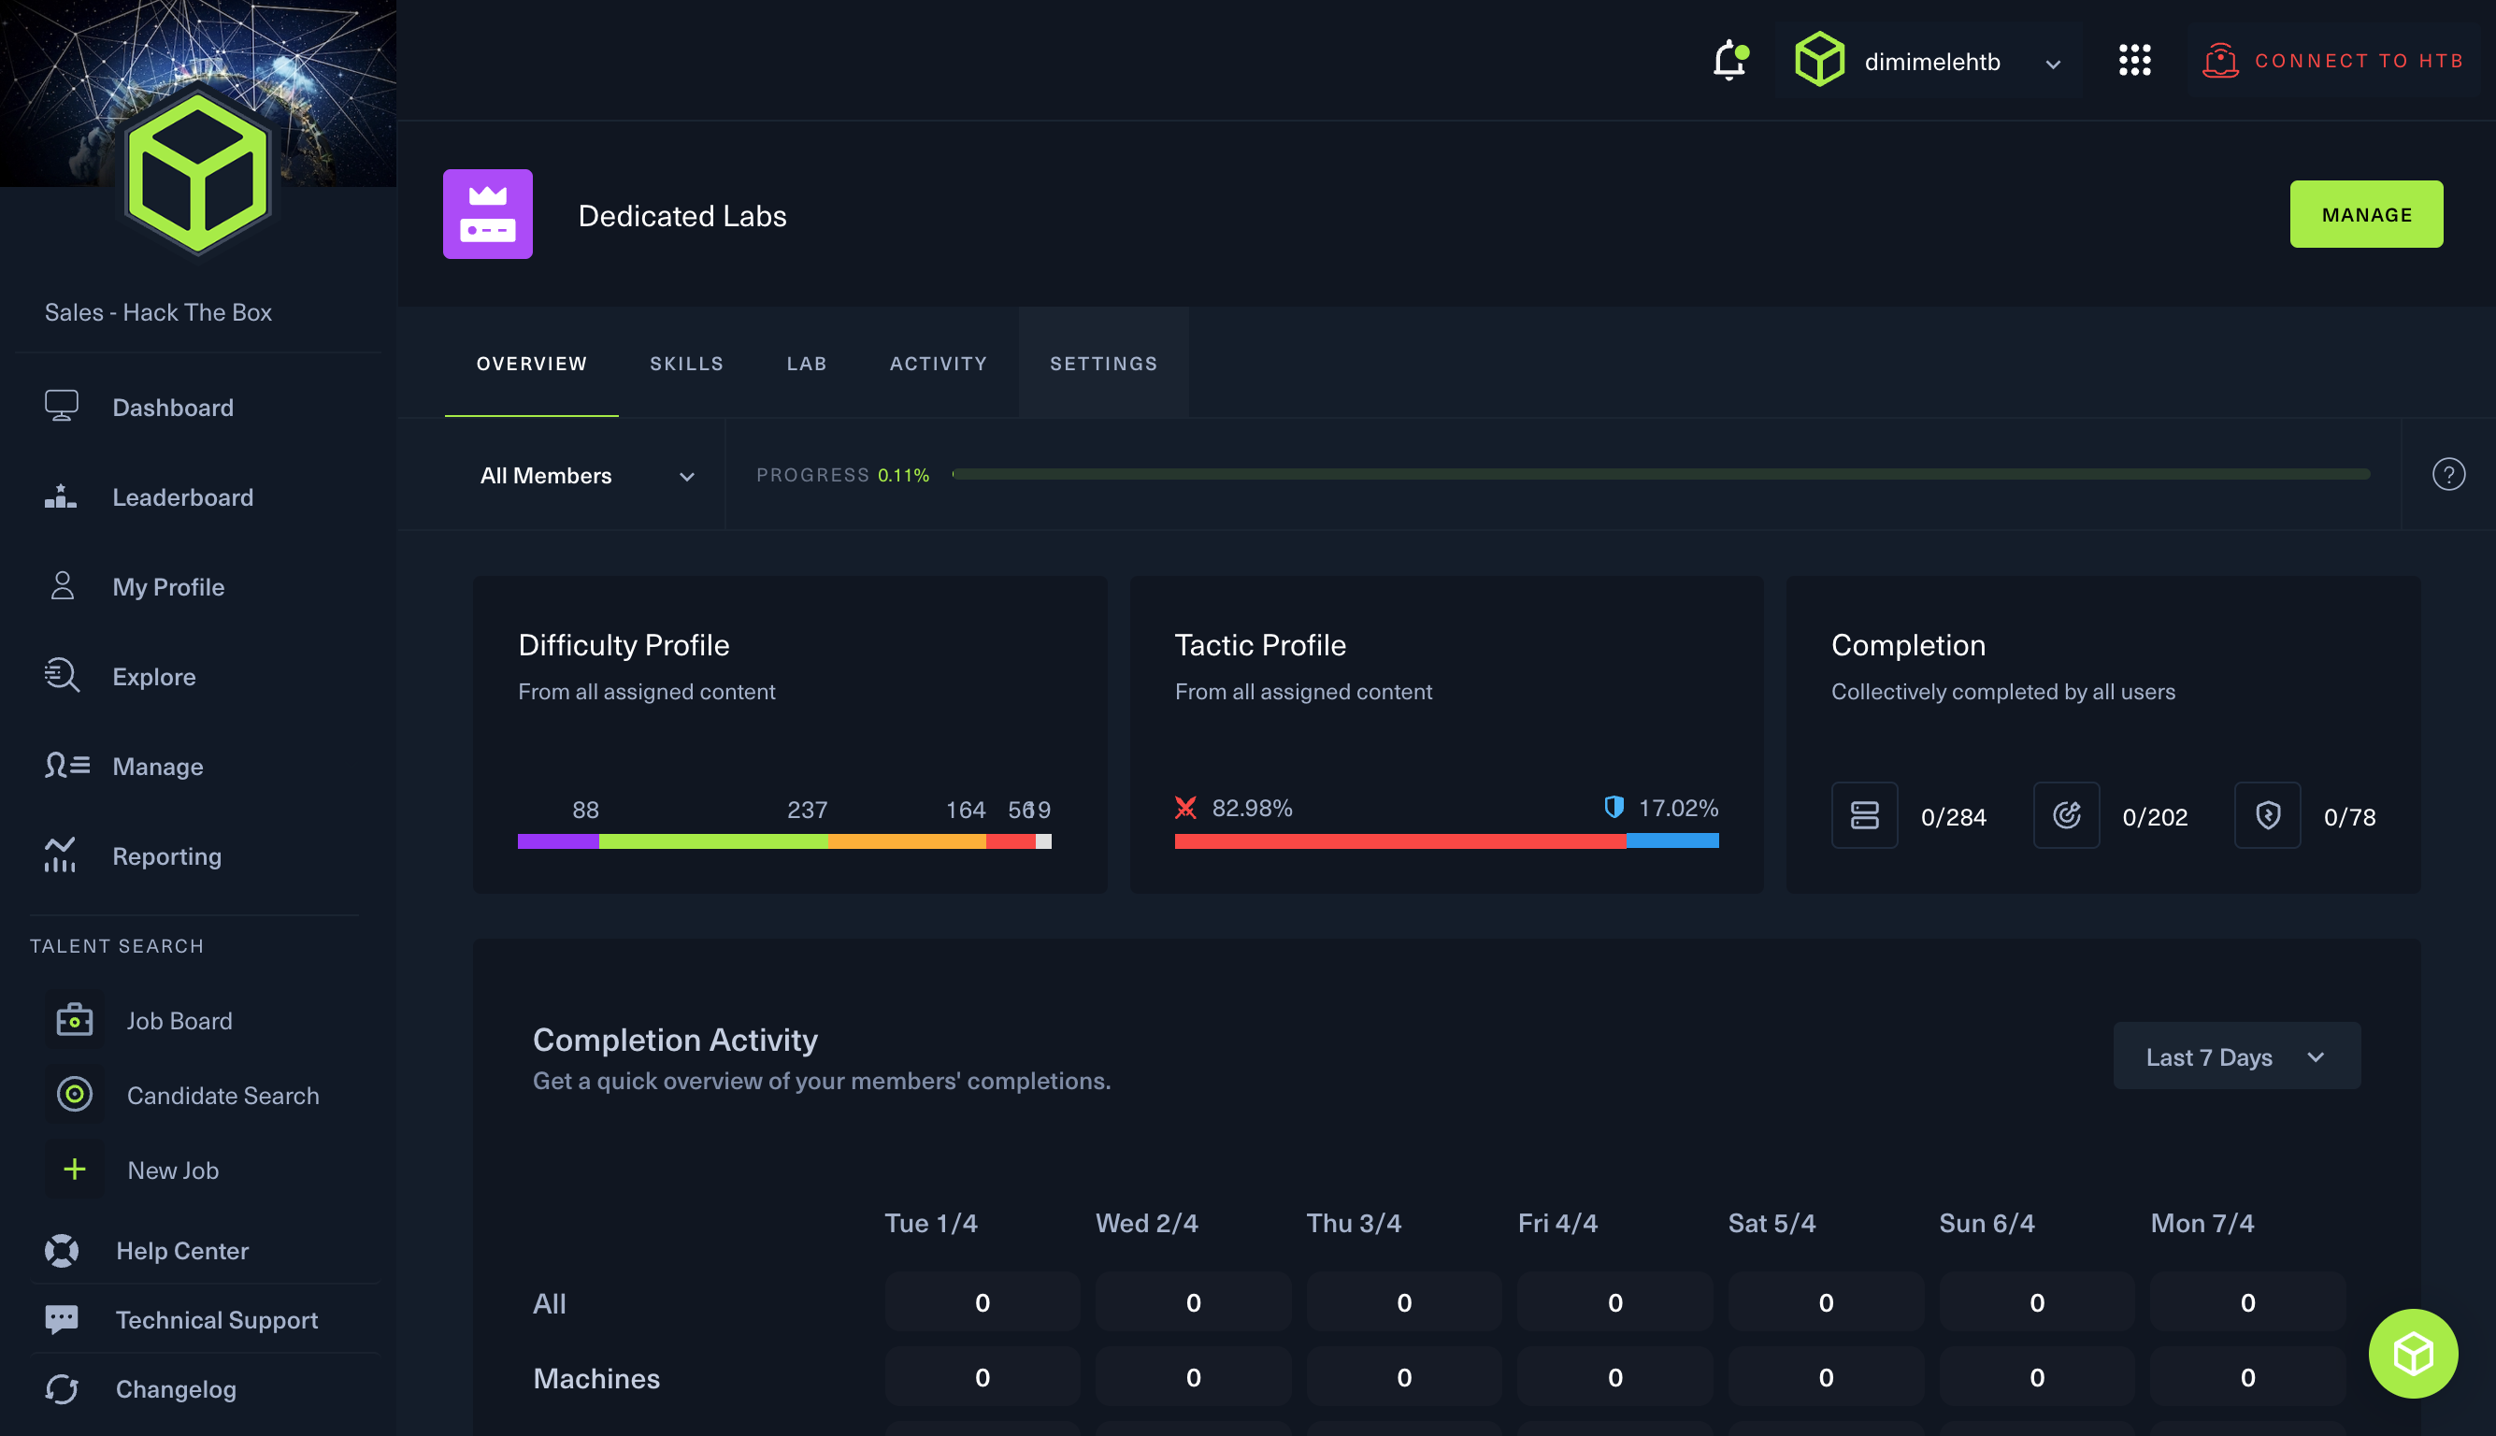Click the All row cell under Tue 1/4
Image resolution: width=2496 pixels, height=1436 pixels.
point(983,1302)
